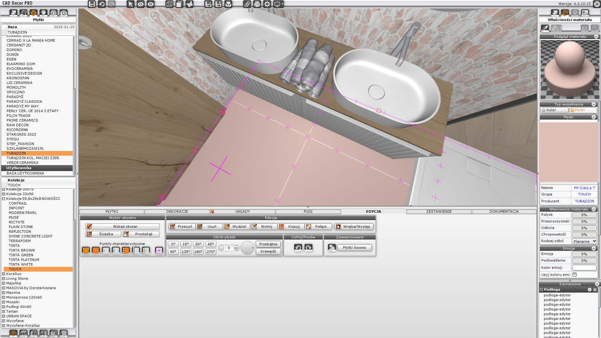Screen dimensions: 601x338
Task: Click the Kolor emisji color swatch
Action: pos(584,268)
